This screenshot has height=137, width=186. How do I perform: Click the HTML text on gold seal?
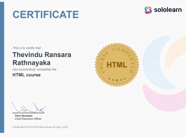(117, 65)
